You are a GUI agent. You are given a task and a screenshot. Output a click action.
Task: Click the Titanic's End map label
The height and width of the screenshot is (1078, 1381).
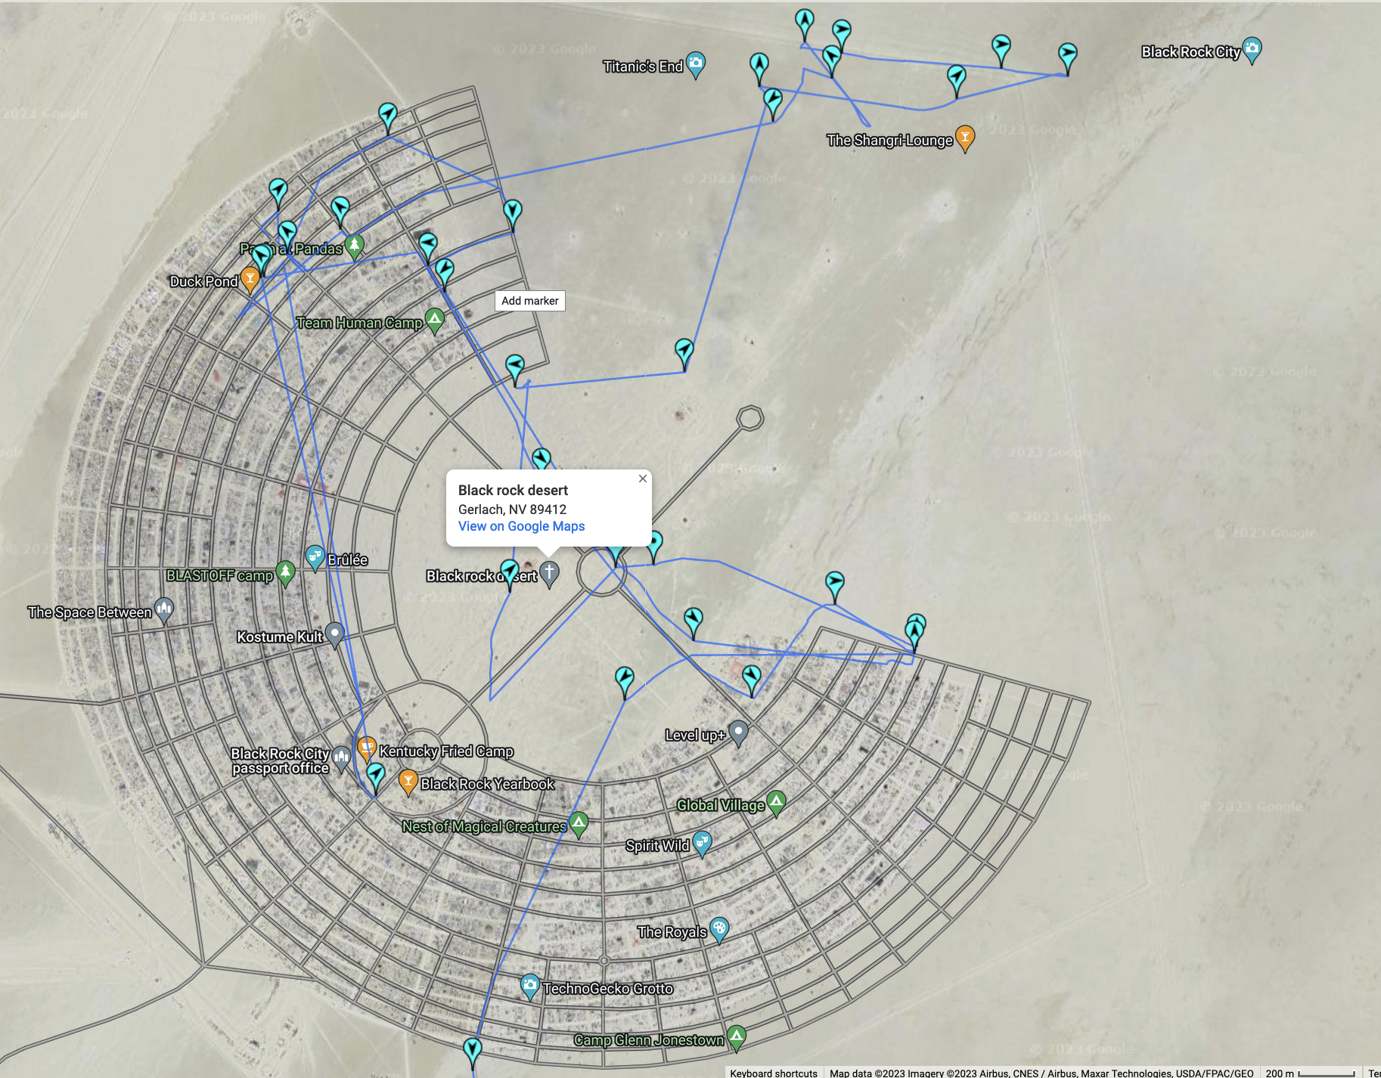click(x=643, y=67)
